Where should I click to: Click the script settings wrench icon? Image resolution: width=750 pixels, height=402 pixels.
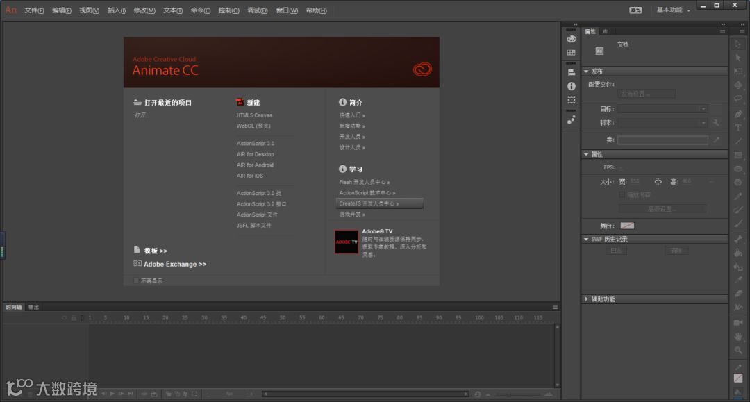(716, 123)
